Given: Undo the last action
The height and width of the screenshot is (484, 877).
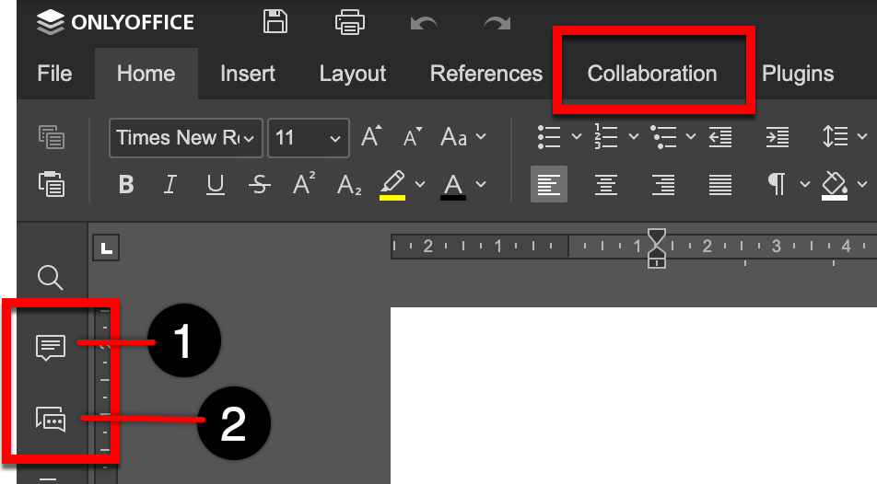Looking at the screenshot, I should [x=425, y=22].
